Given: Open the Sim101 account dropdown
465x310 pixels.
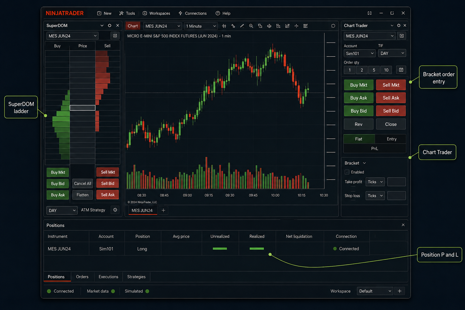Looking at the screenshot, I should (x=360, y=53).
